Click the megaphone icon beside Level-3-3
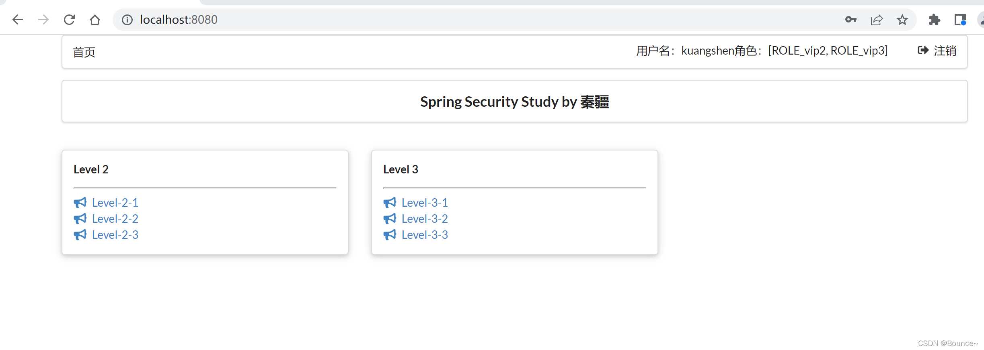The width and height of the screenshot is (984, 350). pyautogui.click(x=390, y=235)
